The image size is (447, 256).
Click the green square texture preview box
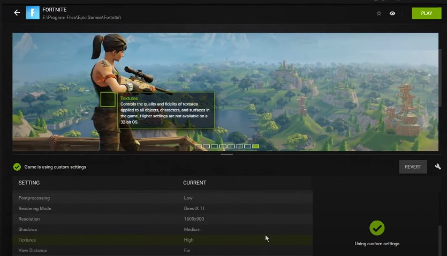tap(108, 99)
